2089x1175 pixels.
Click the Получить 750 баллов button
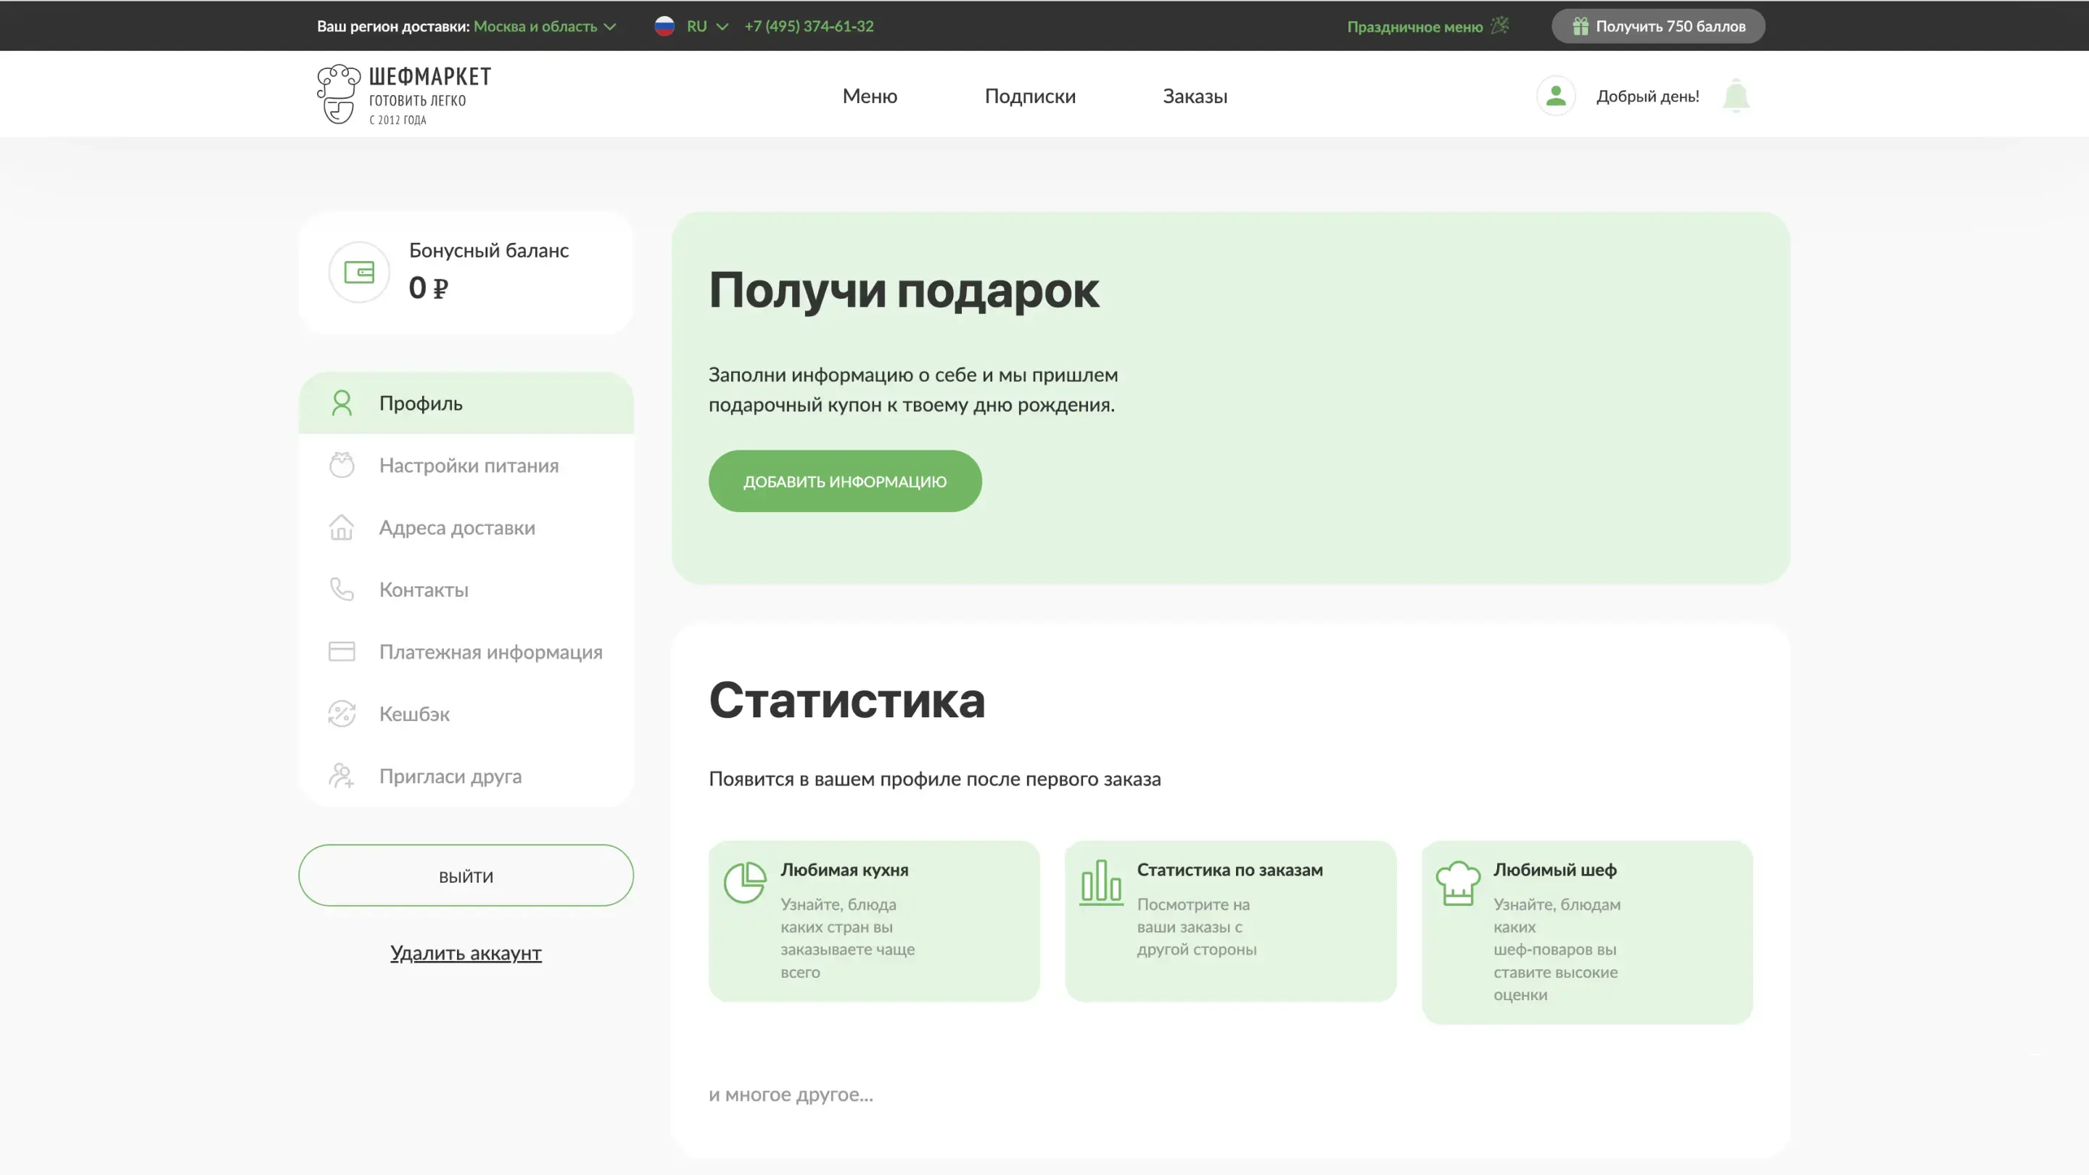1657,26
